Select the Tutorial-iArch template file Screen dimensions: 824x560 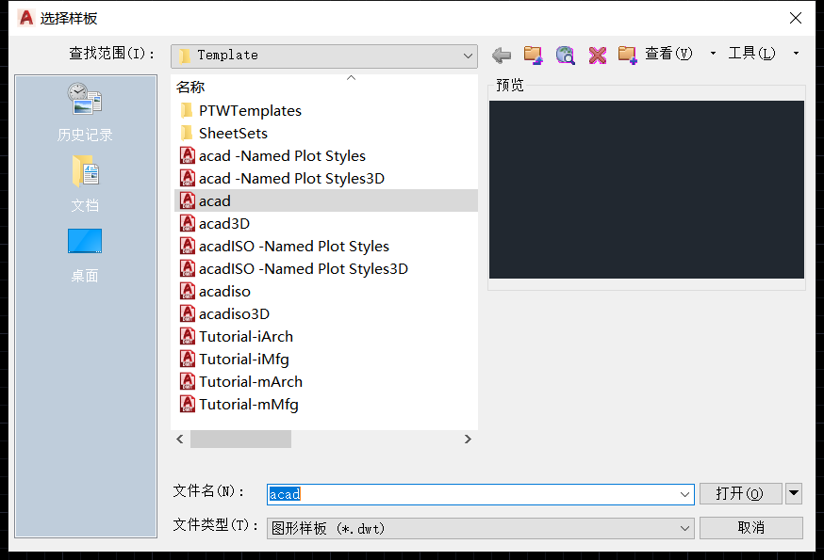(245, 337)
